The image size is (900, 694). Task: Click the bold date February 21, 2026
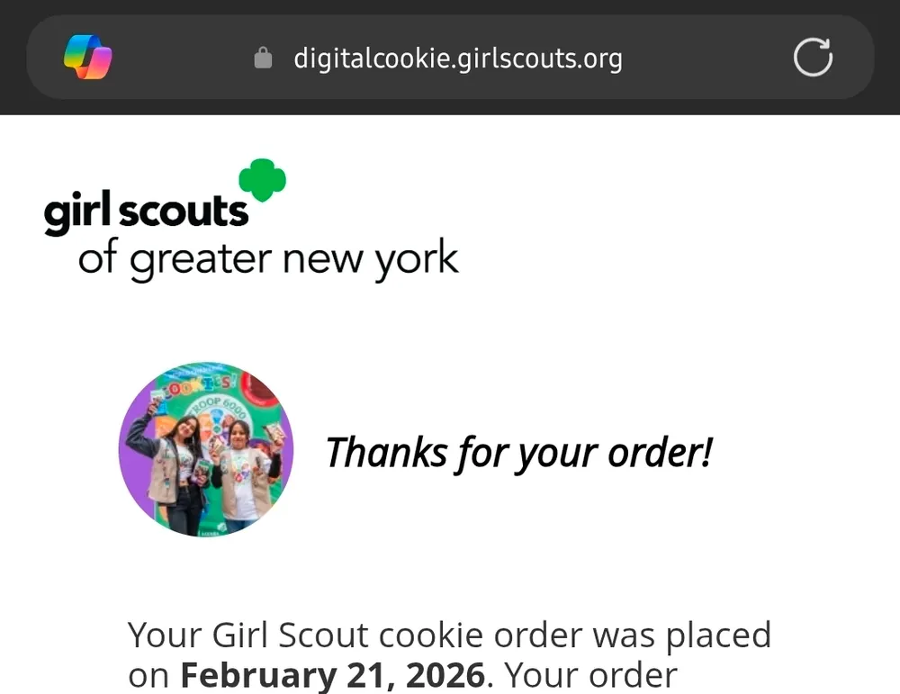[x=333, y=675]
